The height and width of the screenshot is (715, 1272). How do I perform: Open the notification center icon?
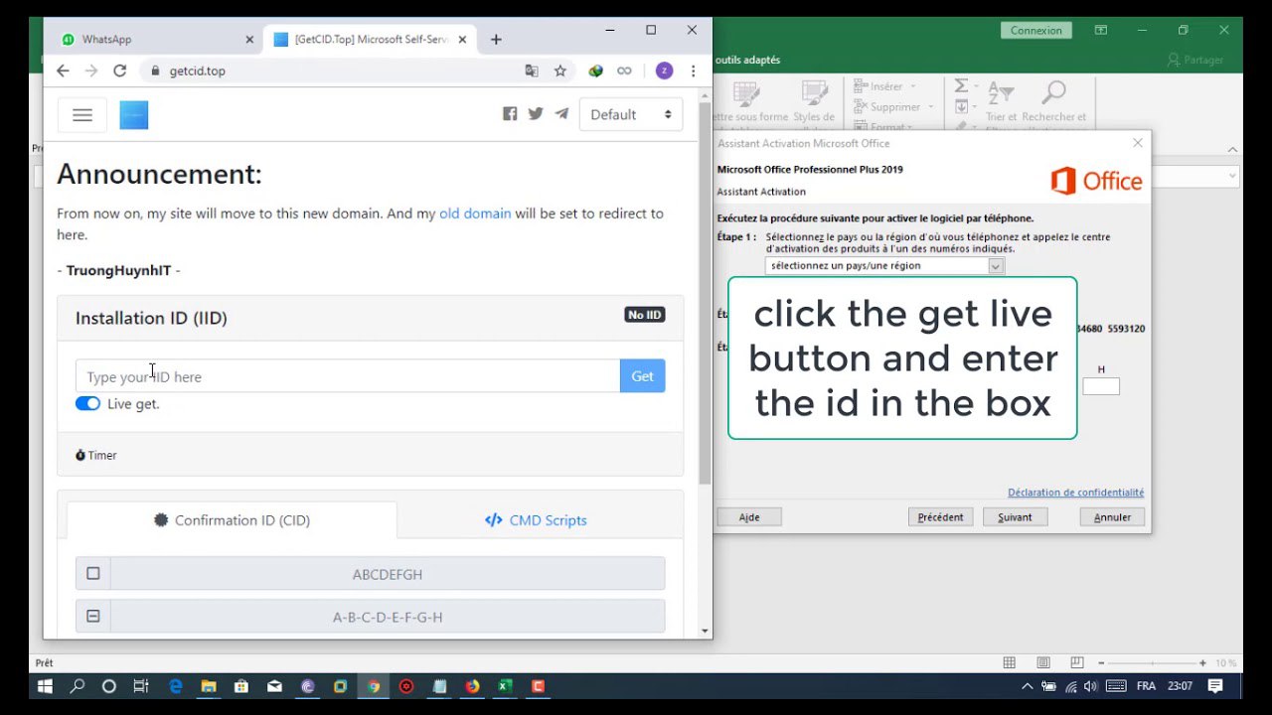click(x=1214, y=686)
